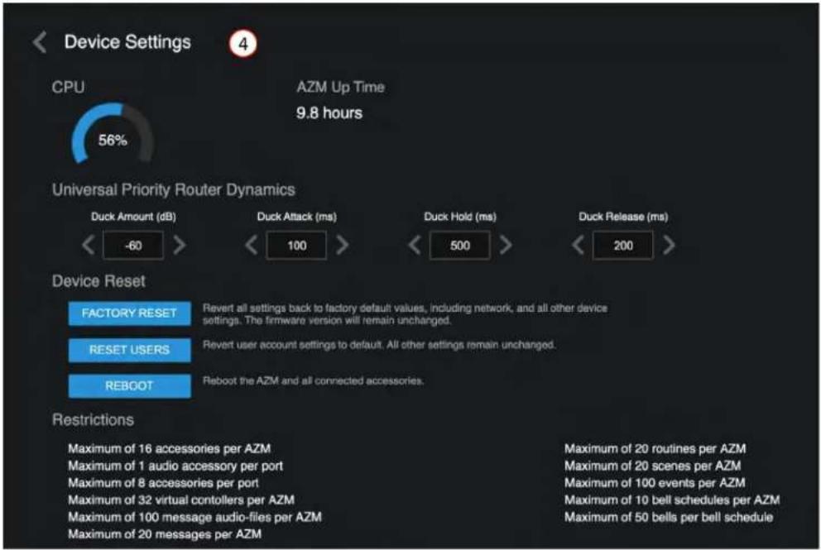This screenshot has height=550, width=821.
Task: Click the 9.8 hours uptime value
Action: [329, 113]
